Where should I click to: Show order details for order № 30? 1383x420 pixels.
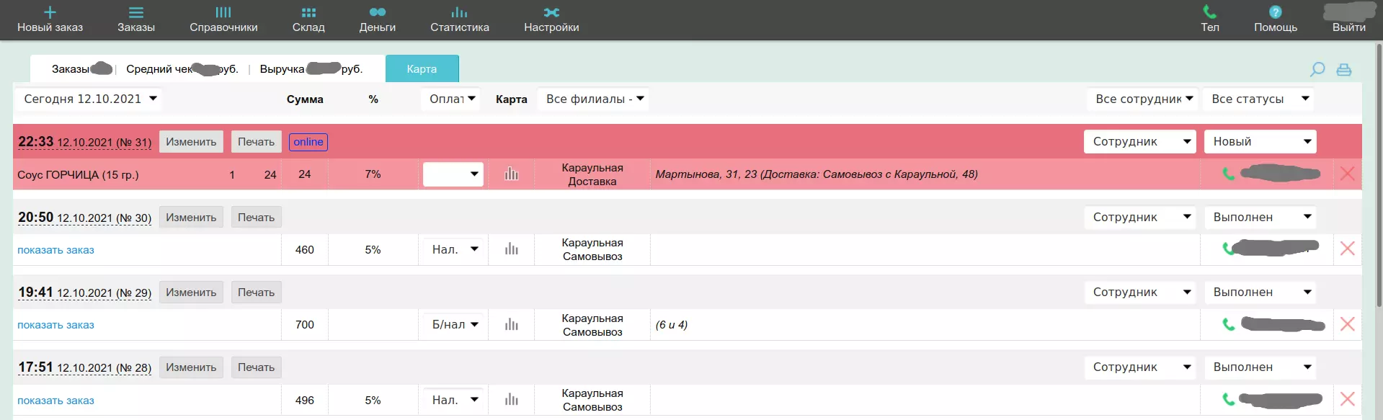coord(55,250)
